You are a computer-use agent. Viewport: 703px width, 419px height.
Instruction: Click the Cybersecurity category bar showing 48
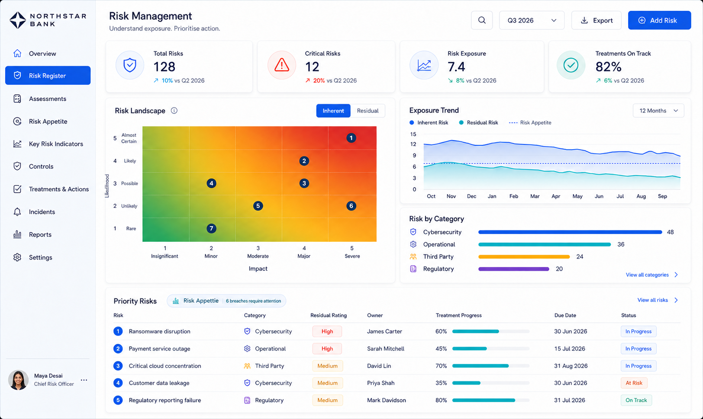point(570,232)
